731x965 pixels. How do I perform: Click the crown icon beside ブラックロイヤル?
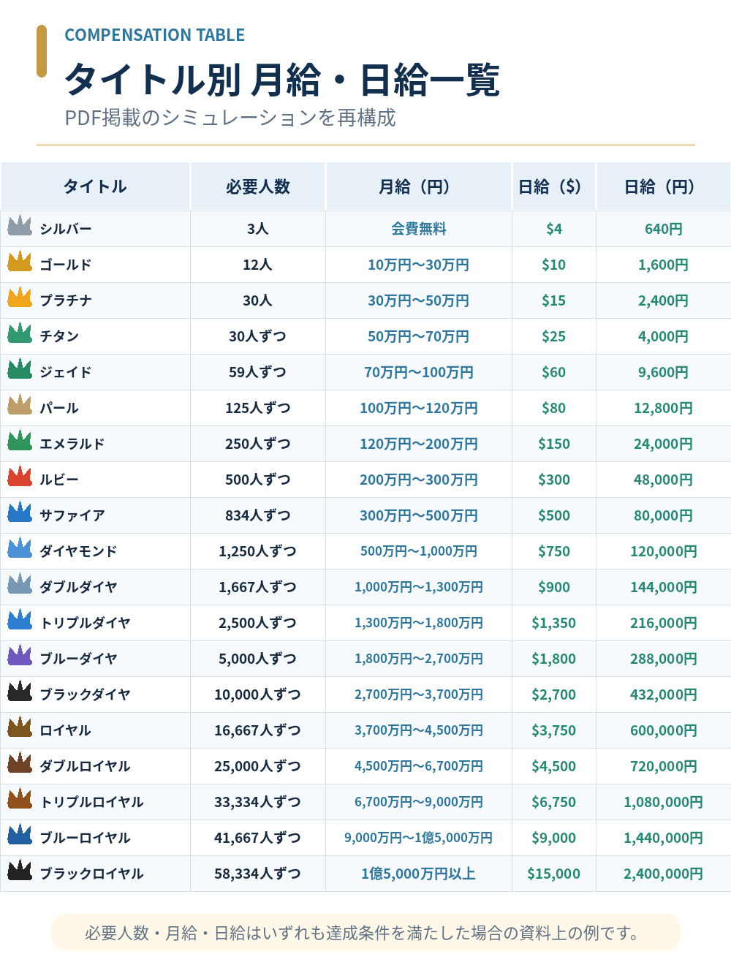click(x=20, y=871)
